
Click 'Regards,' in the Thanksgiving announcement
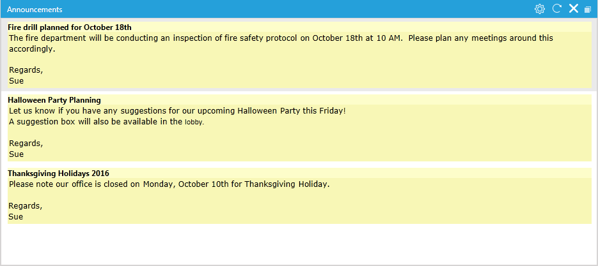[x=25, y=206]
